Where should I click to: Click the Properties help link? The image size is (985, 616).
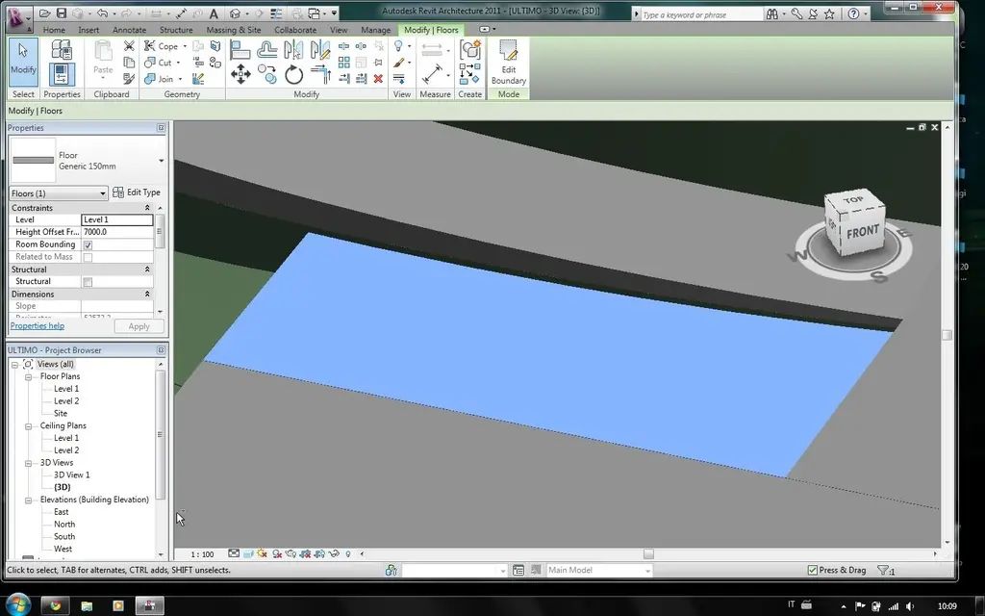tap(38, 325)
